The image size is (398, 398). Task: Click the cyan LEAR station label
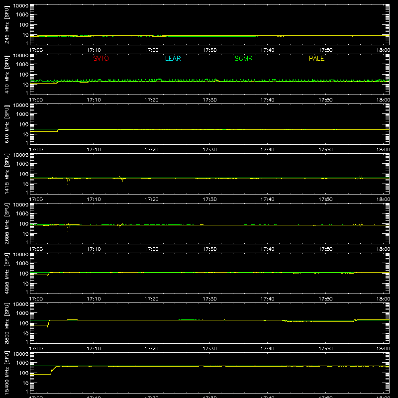(173, 58)
